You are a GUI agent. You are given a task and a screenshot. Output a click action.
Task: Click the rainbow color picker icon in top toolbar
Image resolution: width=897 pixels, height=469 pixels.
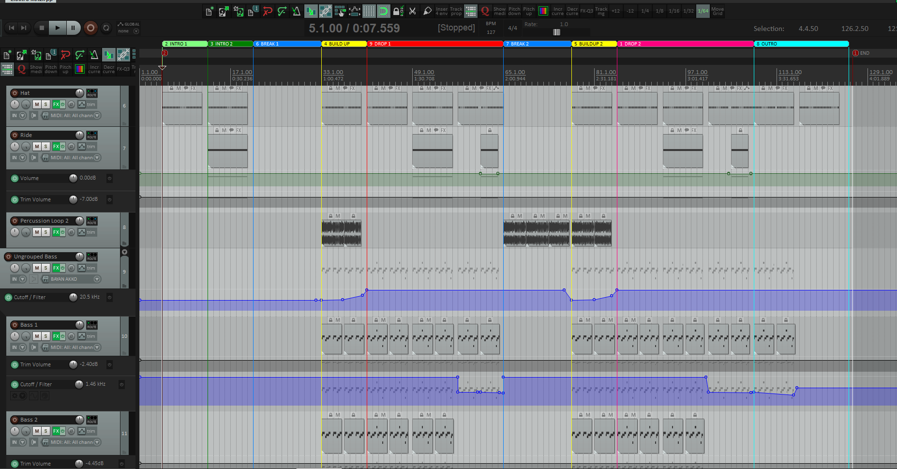543,11
